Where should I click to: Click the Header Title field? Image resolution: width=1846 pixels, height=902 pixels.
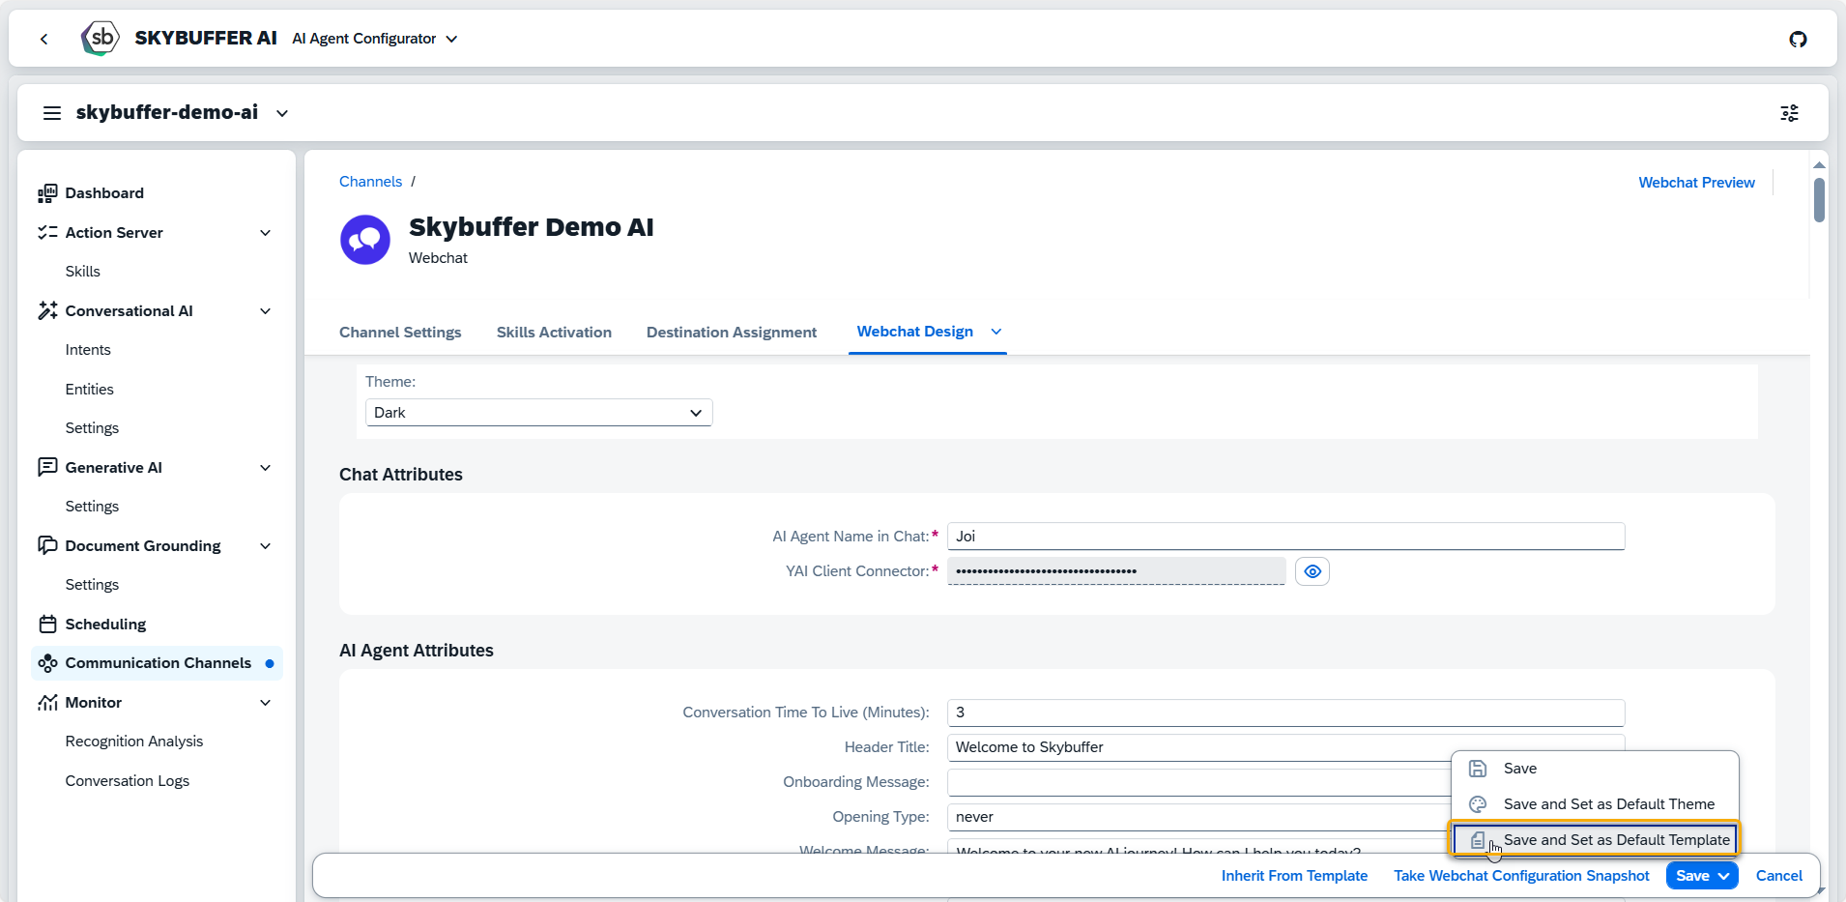click(x=1285, y=747)
